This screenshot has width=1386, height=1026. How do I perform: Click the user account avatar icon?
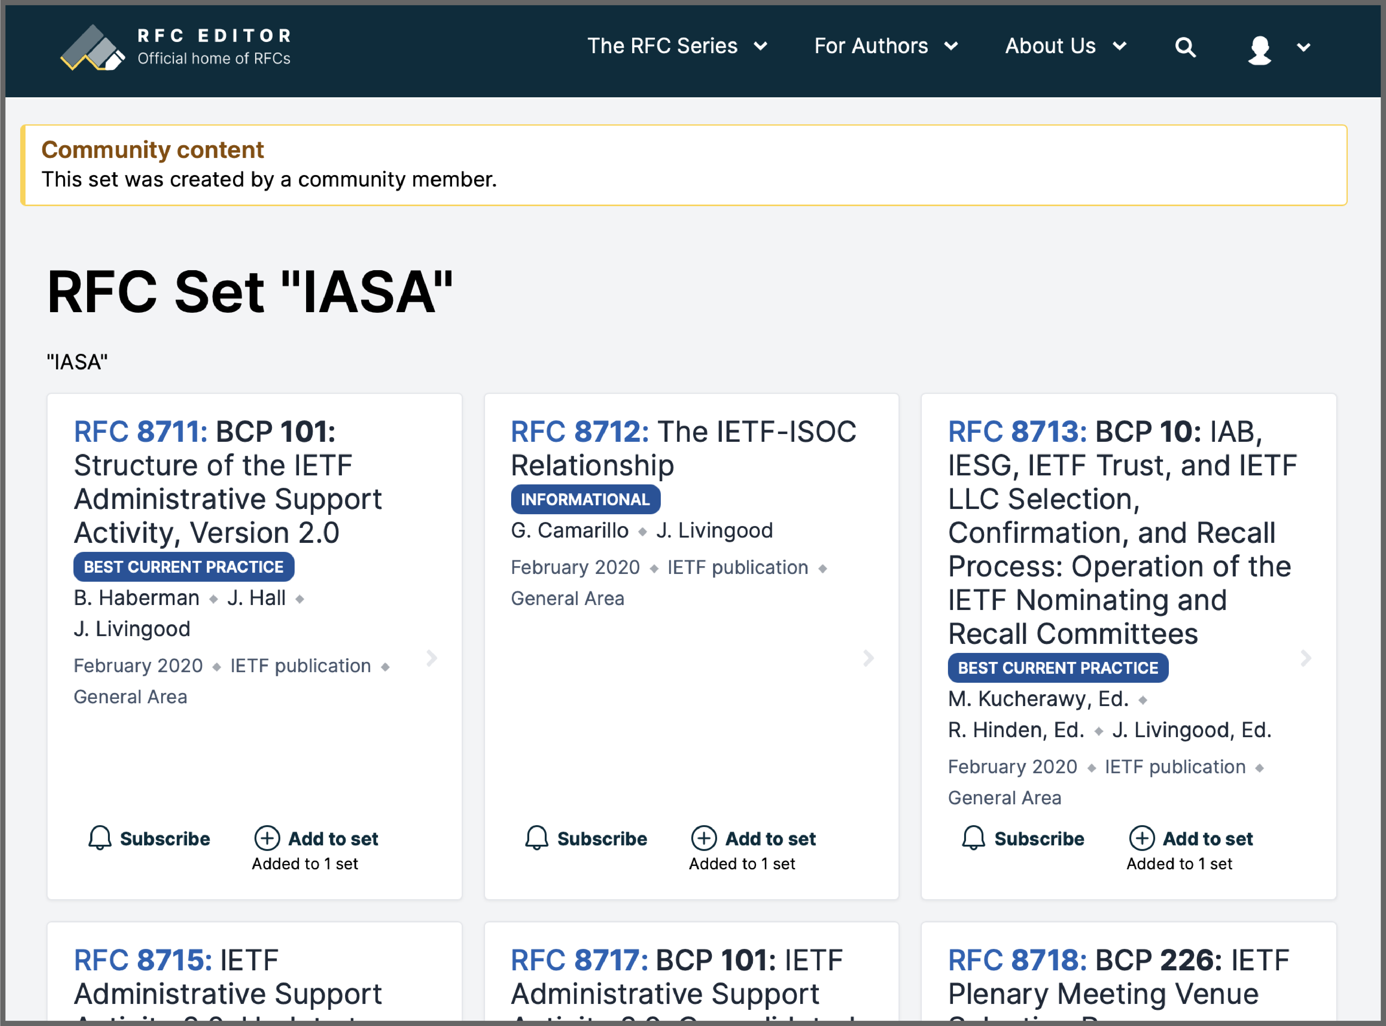tap(1259, 49)
